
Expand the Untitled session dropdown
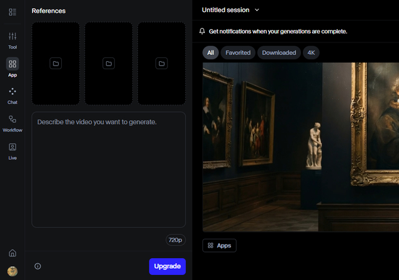coord(257,10)
